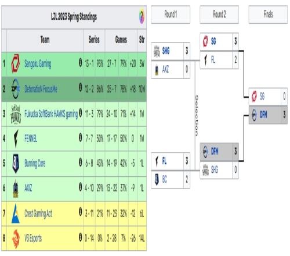
Task: Select the Finals bracket header
Action: tap(268, 15)
